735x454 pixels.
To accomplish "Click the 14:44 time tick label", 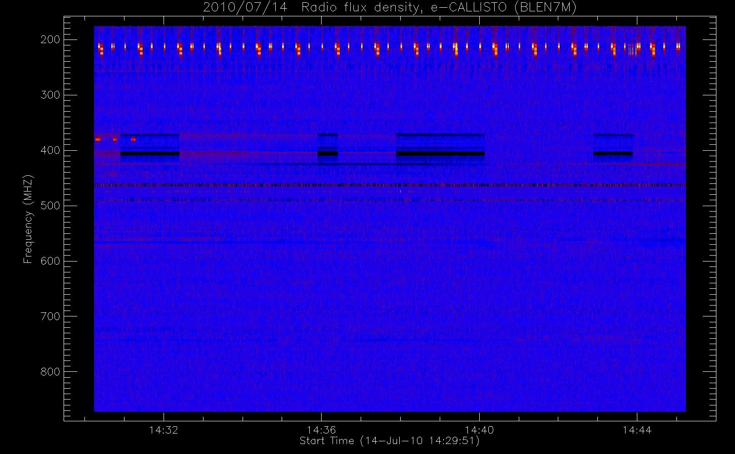I will pos(637,430).
